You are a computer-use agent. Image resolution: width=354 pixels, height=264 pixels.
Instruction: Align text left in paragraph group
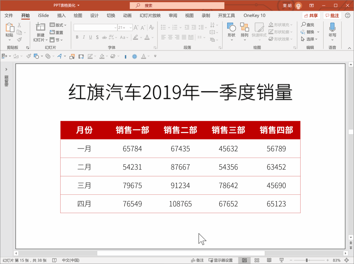click(x=163, y=37)
